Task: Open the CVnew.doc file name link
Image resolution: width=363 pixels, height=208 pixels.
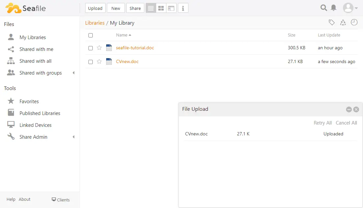Action: (x=127, y=61)
